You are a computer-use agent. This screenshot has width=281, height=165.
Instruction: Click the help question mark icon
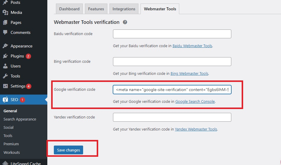125,22
